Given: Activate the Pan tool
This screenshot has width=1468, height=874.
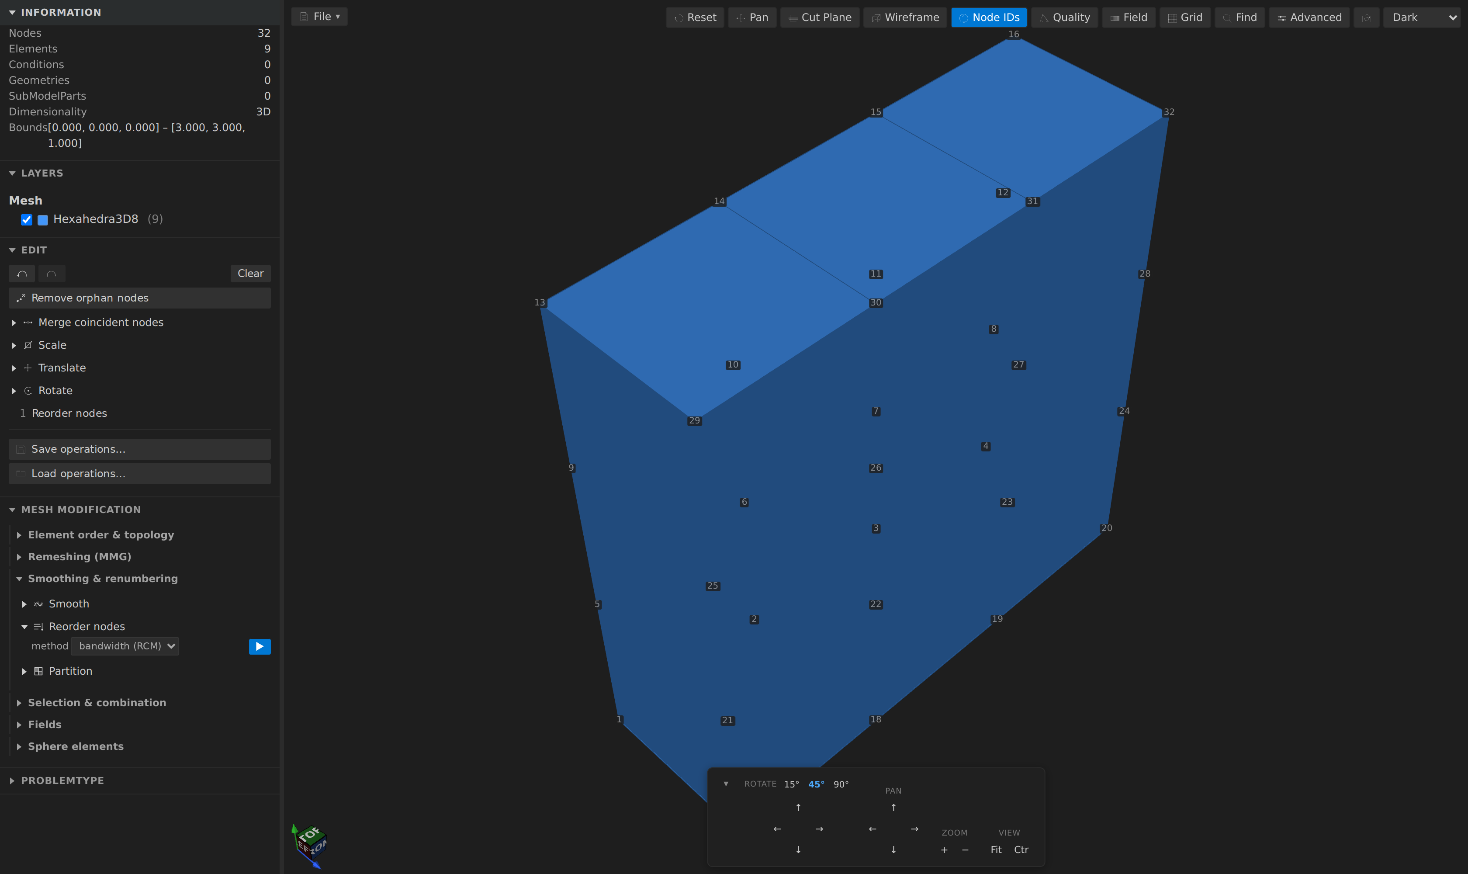Looking at the screenshot, I should (x=752, y=17).
